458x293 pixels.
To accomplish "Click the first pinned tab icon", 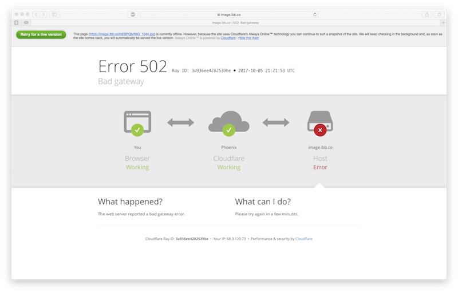I will (x=17, y=22).
